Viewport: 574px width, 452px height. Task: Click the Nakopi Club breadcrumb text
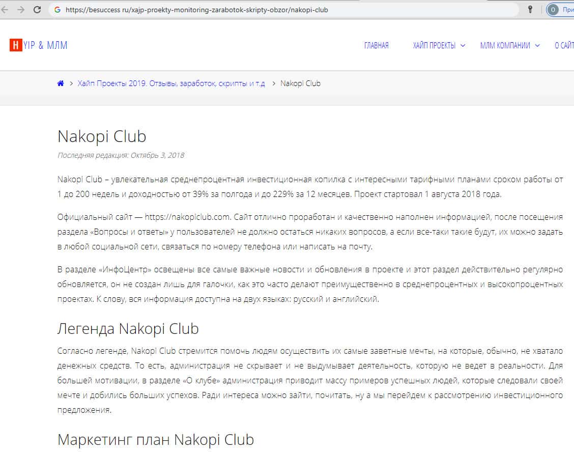[x=301, y=83]
